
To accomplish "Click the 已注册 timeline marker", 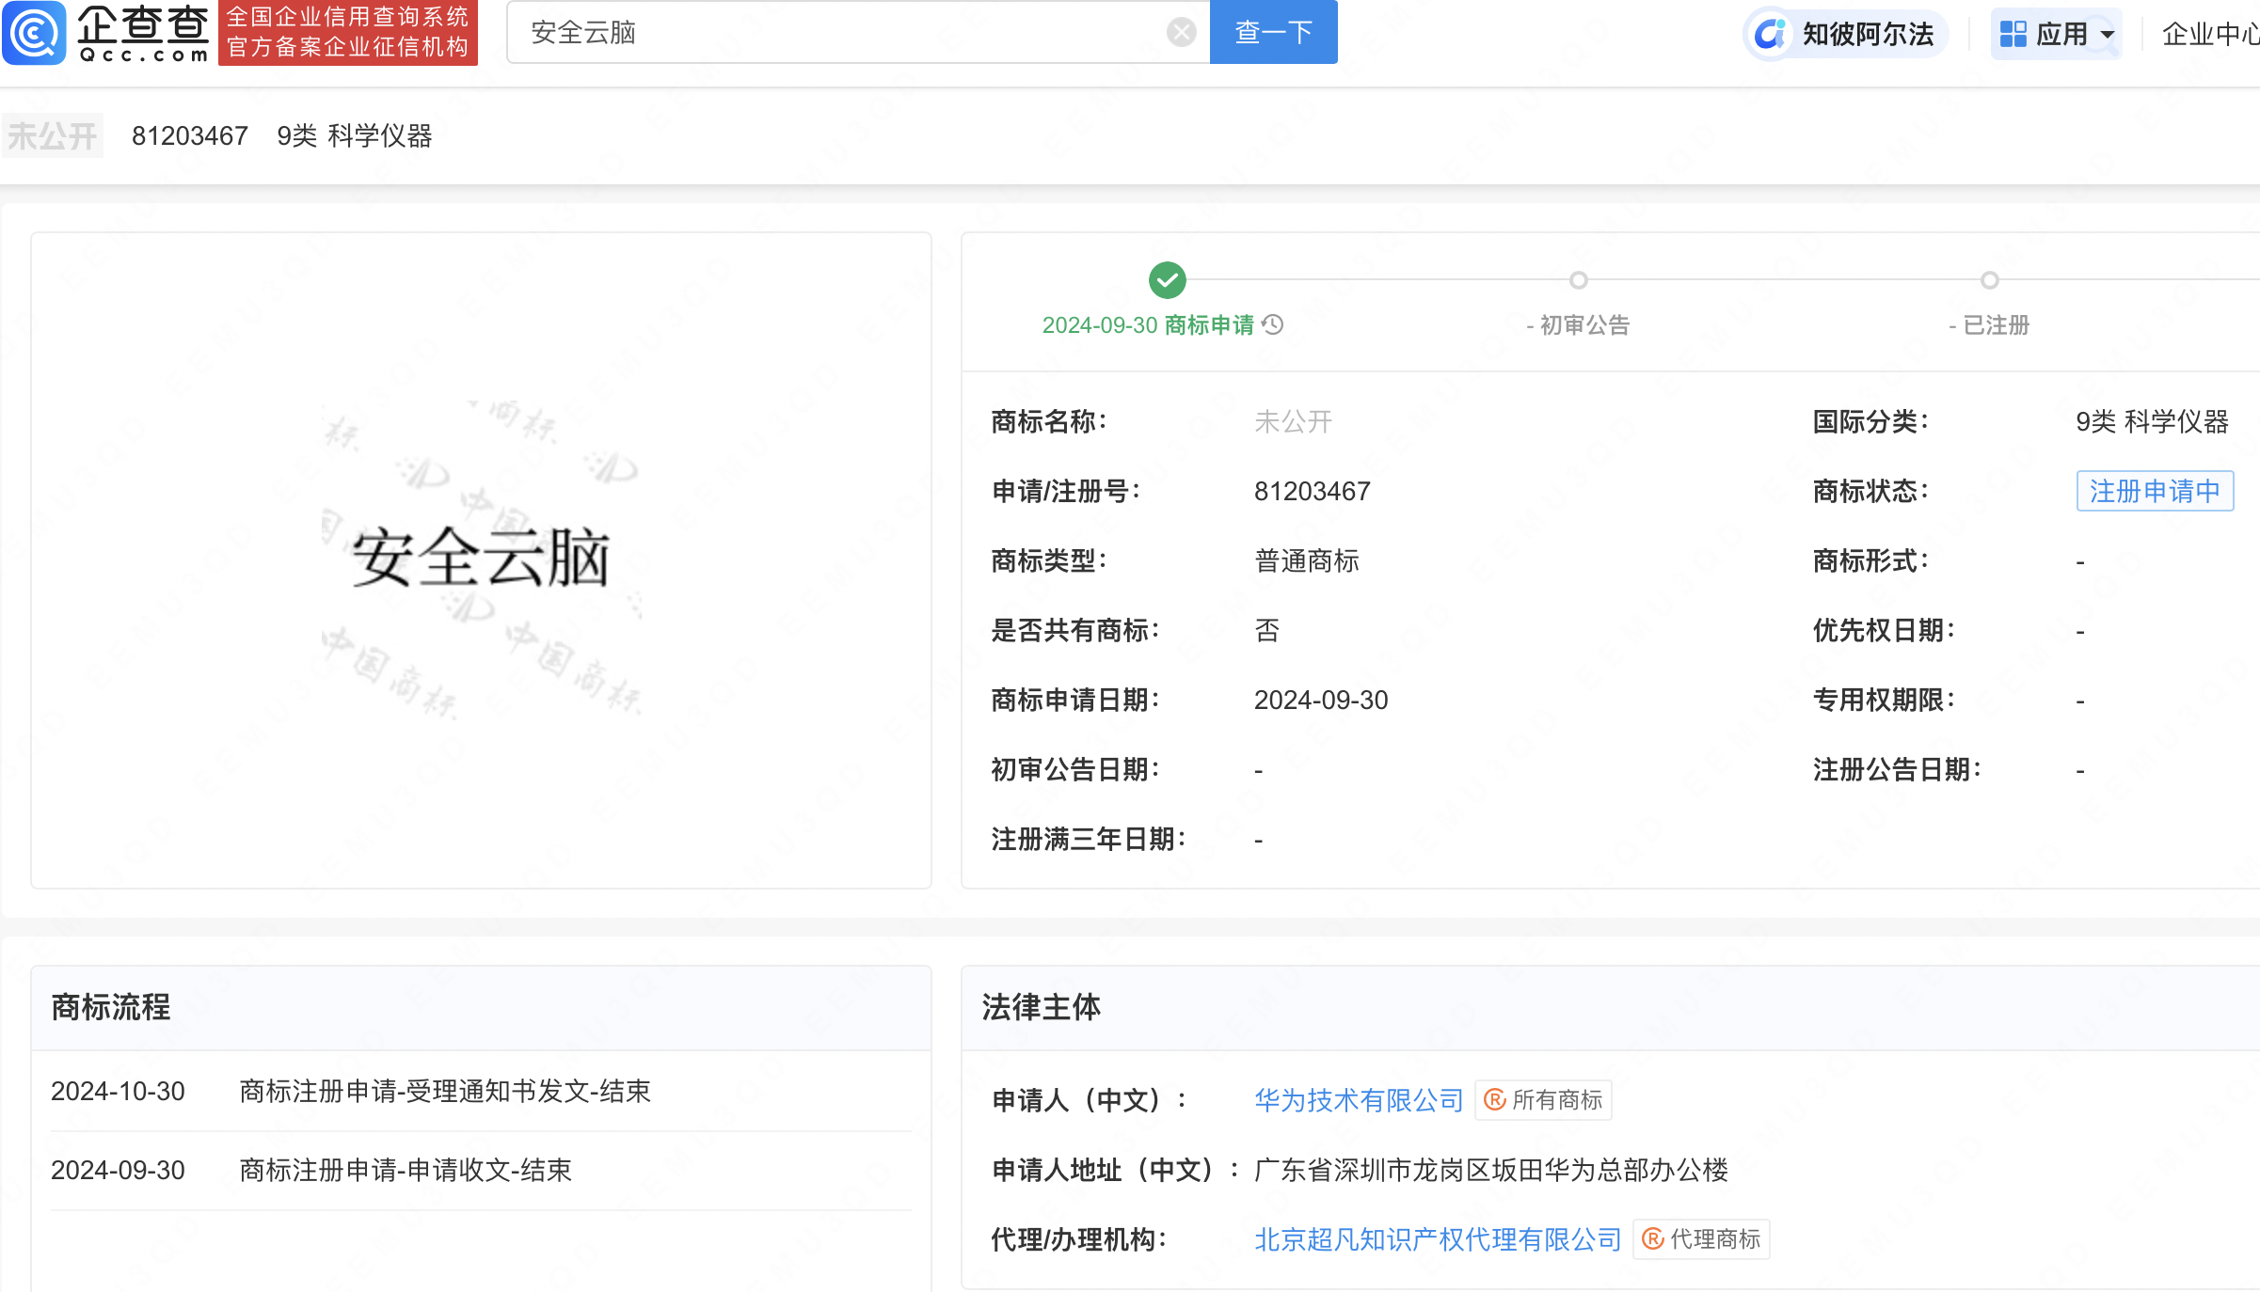I will click(1989, 280).
